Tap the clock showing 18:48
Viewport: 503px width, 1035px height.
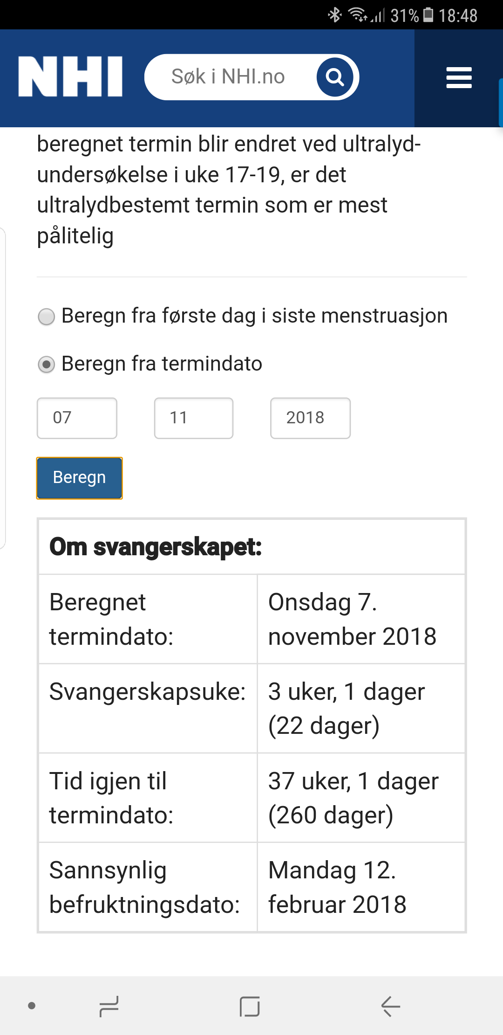[458, 16]
